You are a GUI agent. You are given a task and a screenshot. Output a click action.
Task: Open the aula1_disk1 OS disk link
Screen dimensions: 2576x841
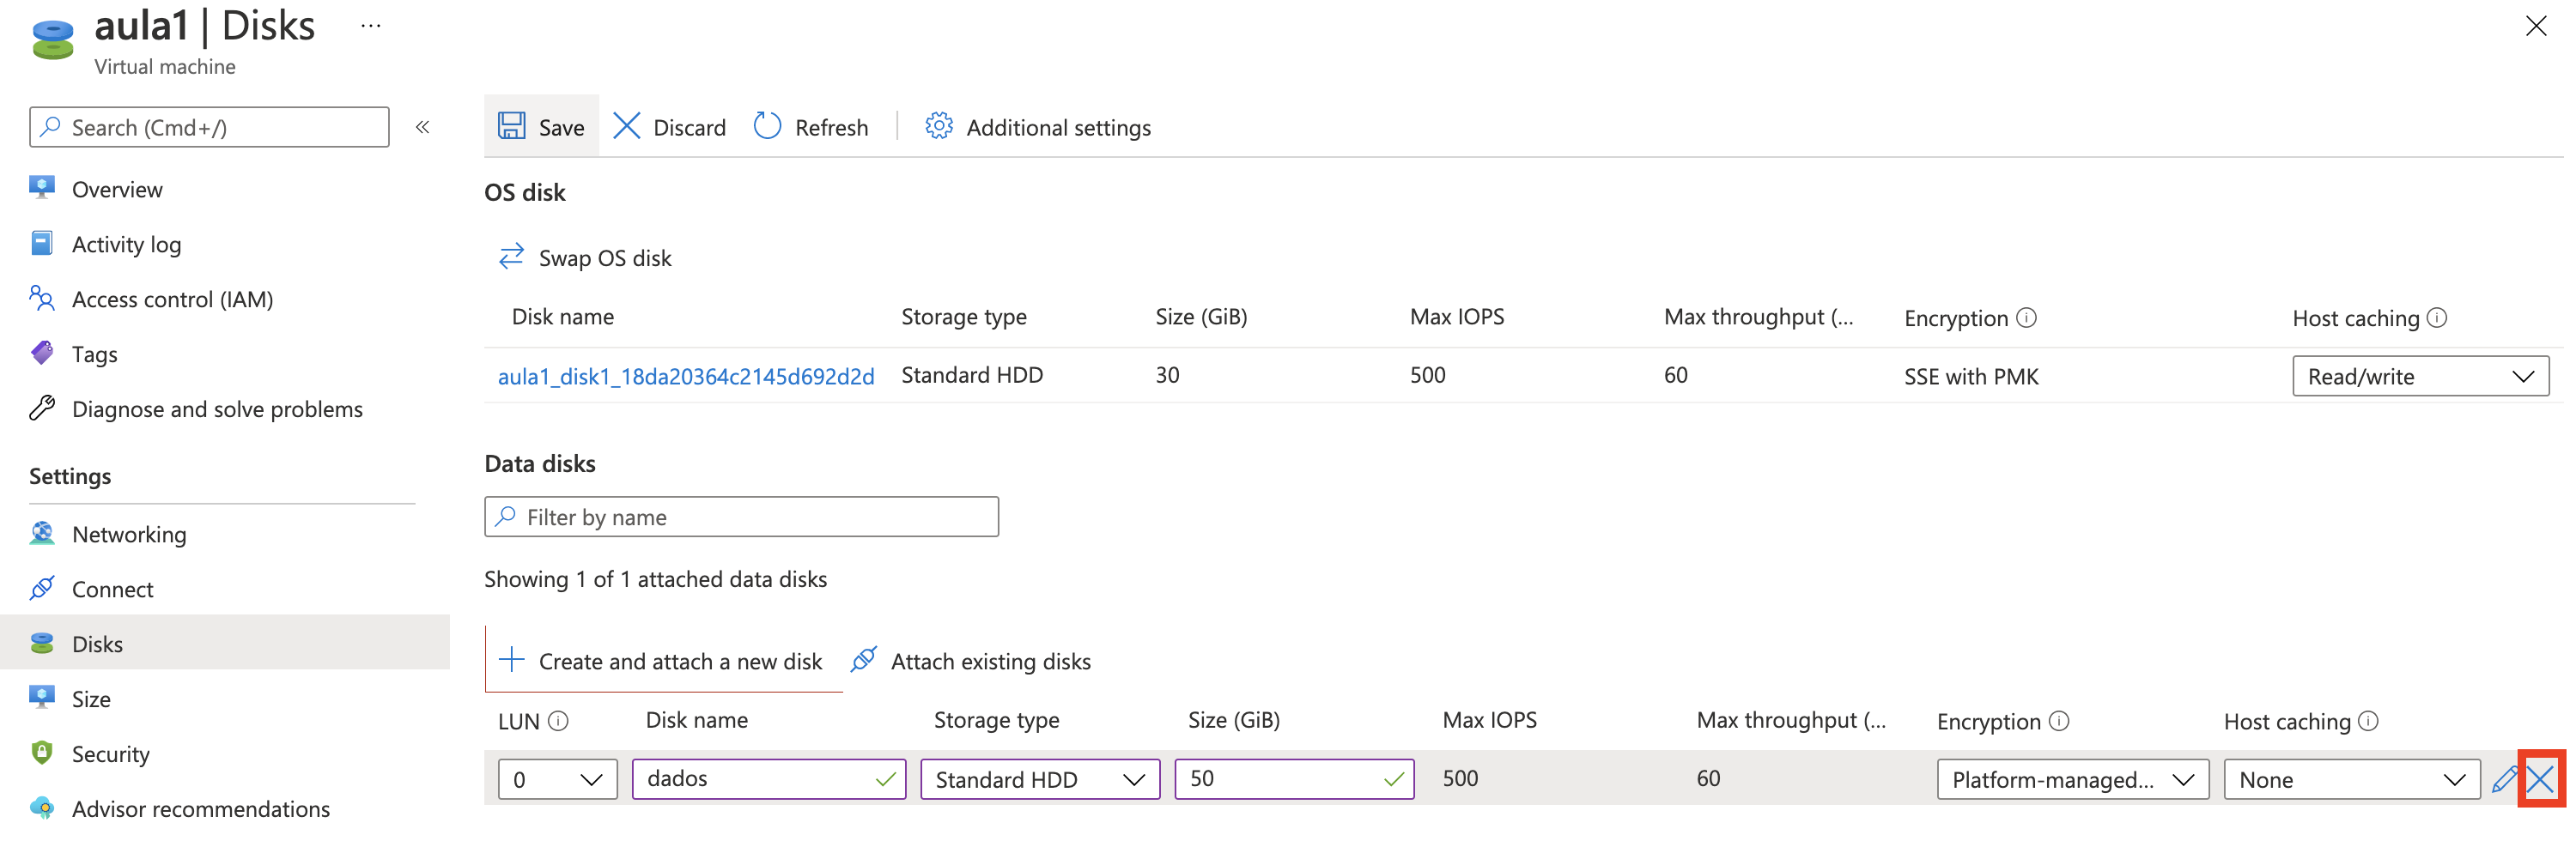point(685,376)
